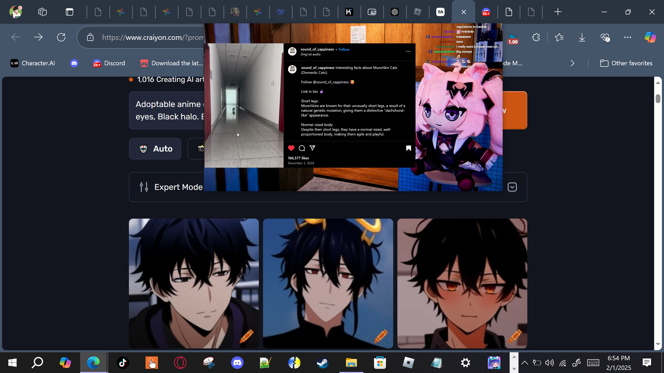664x373 pixels.
Task: Expand the Expert Mode chevron
Action: point(512,187)
